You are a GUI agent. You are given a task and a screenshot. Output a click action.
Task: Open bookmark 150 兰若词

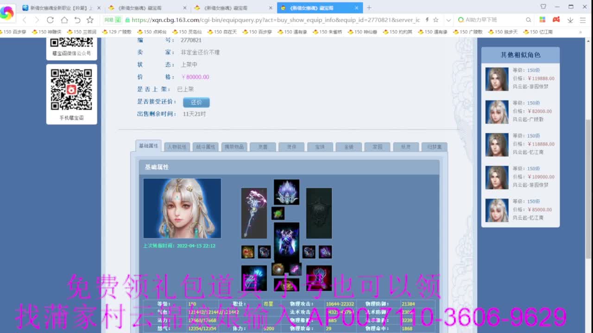click(x=82, y=32)
